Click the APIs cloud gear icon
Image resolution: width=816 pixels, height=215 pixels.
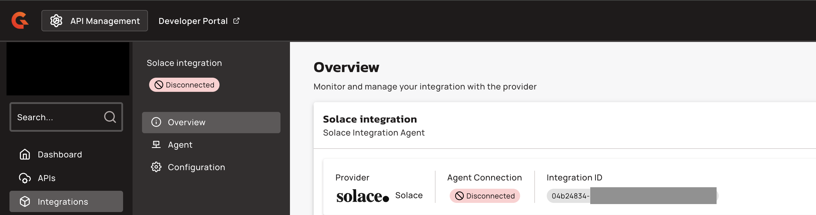click(x=25, y=178)
